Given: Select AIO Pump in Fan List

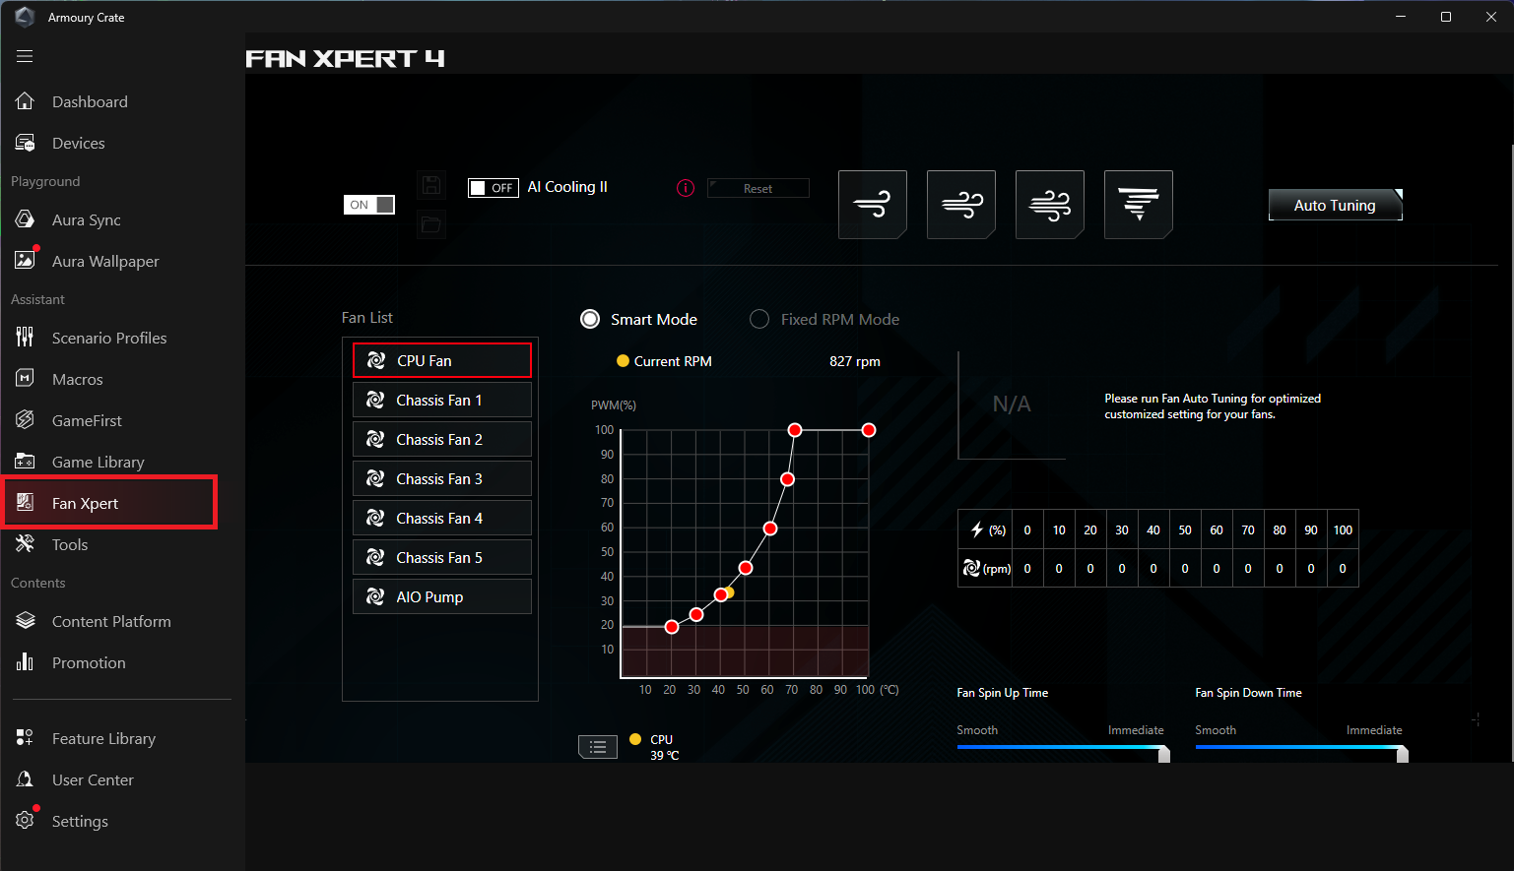Looking at the screenshot, I should 442,596.
